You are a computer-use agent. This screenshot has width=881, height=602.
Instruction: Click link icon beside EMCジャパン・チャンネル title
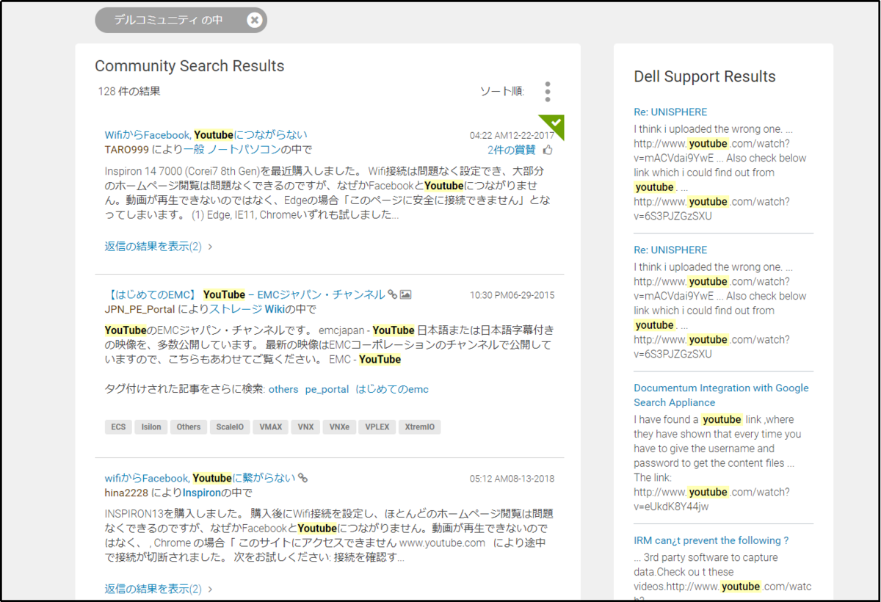(x=393, y=294)
